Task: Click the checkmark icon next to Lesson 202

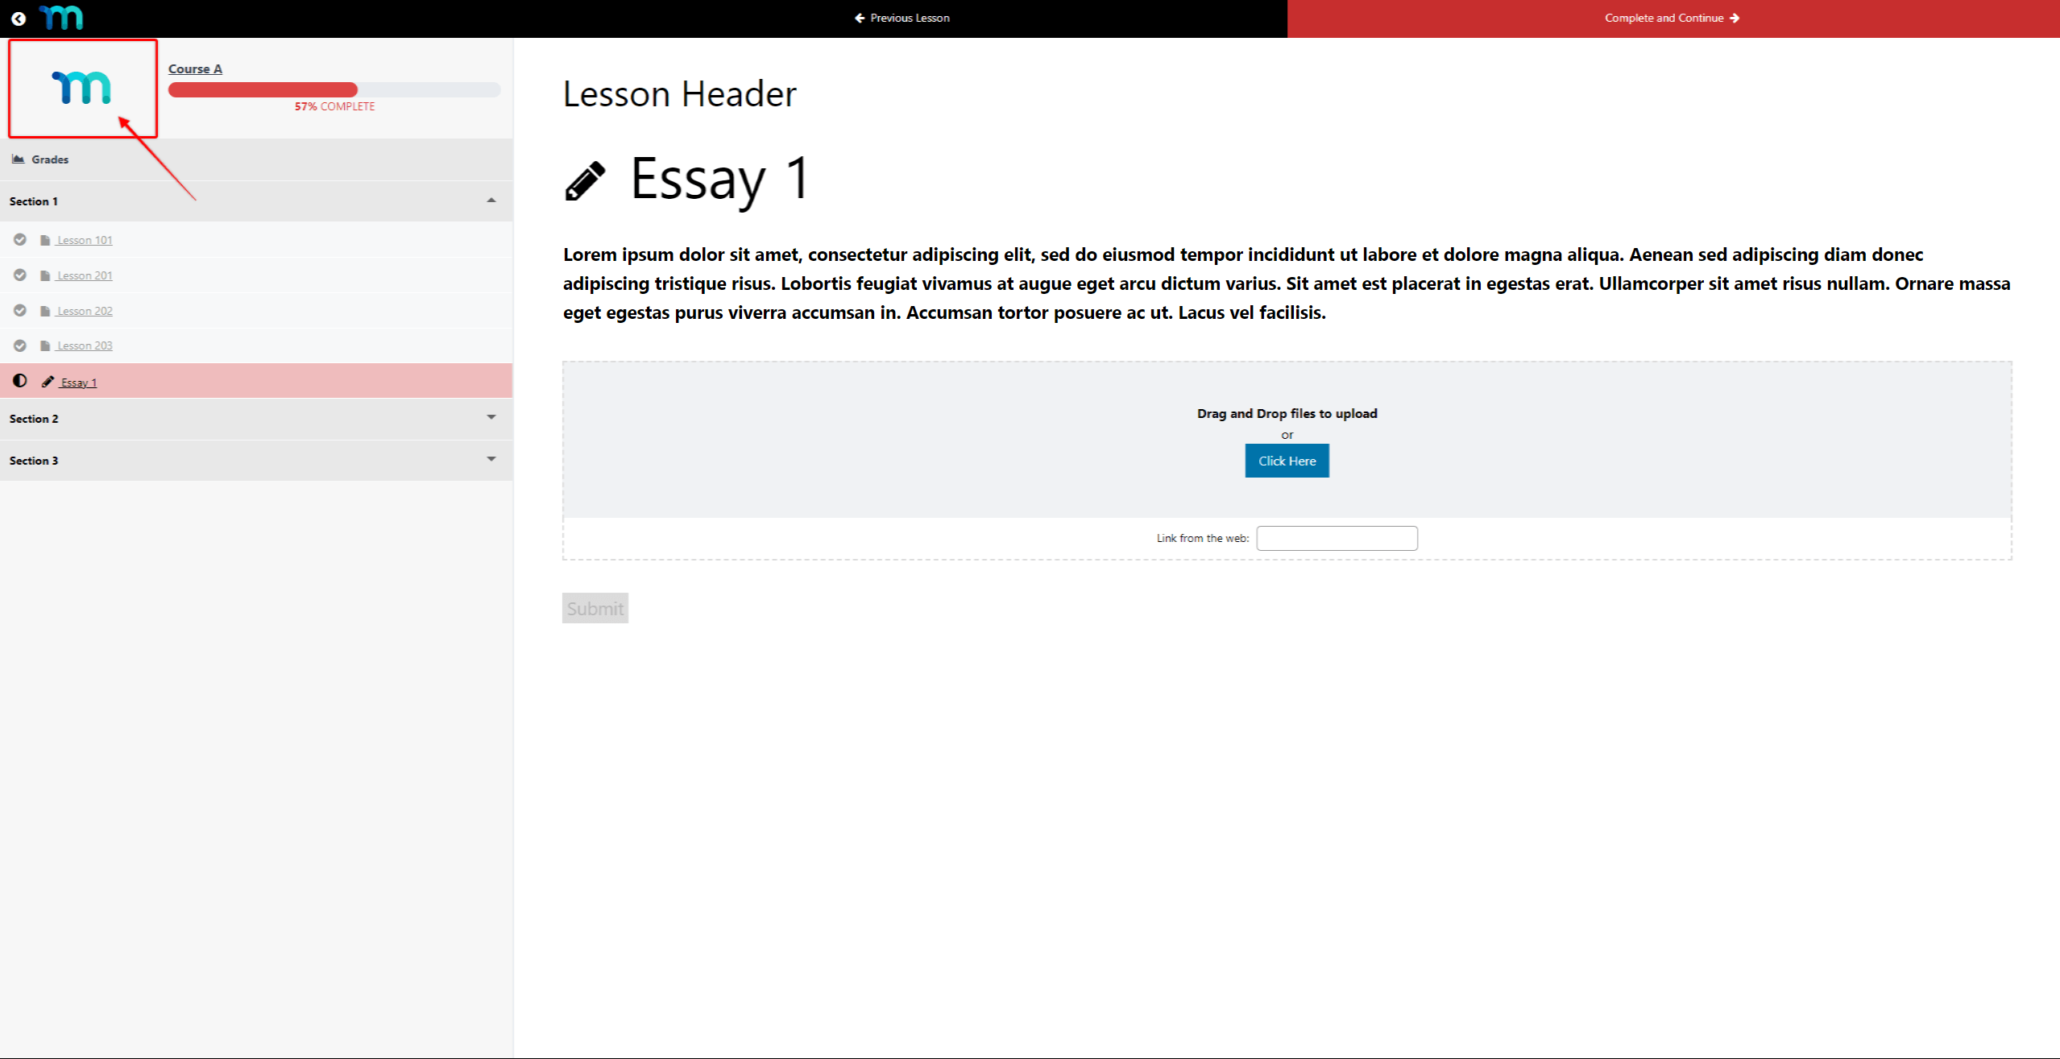Action: (20, 311)
